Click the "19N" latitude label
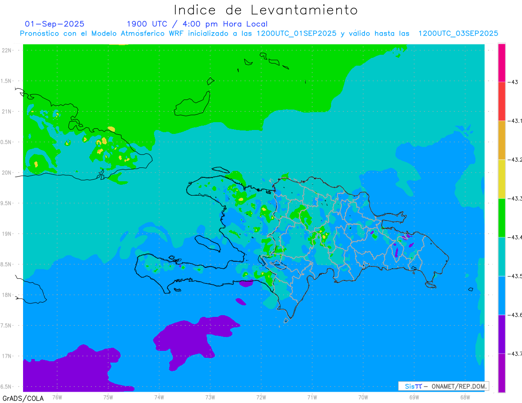Image resolution: width=522 pixels, height=403 pixels. [7, 234]
